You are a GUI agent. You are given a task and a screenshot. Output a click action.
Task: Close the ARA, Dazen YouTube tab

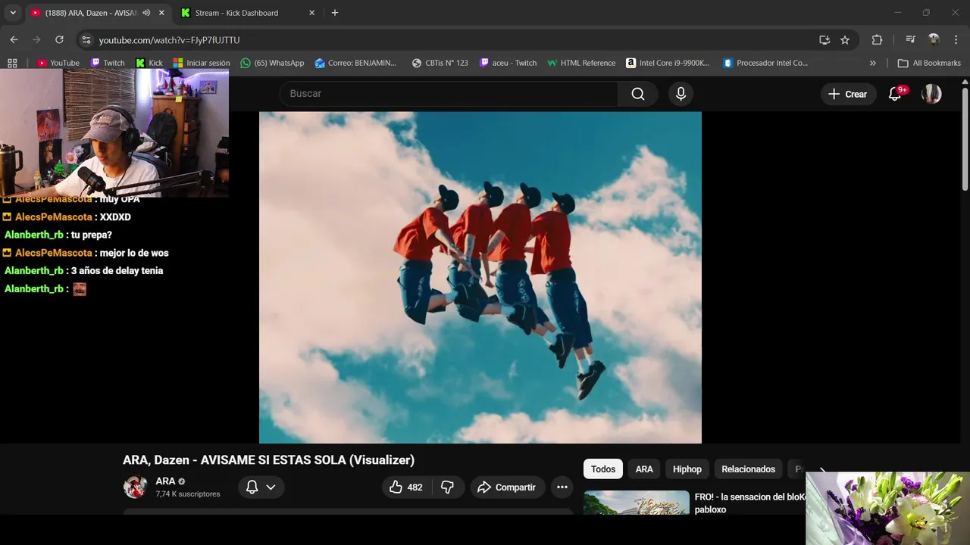161,13
